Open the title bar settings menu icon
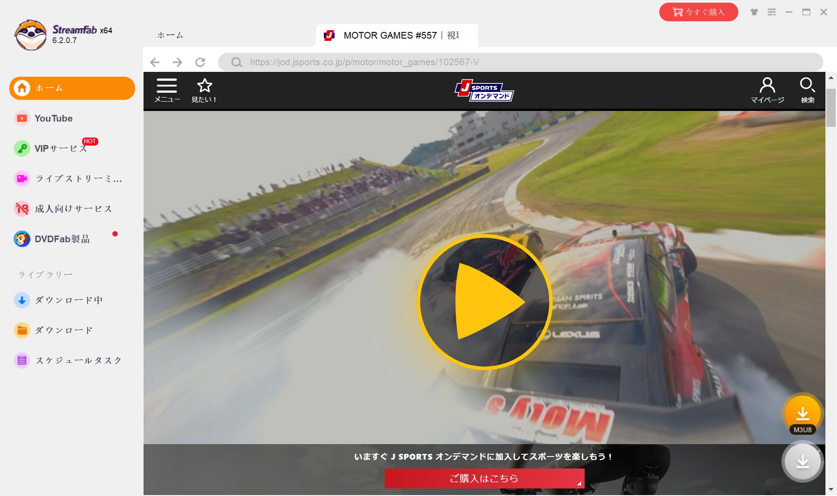The width and height of the screenshot is (837, 496). [772, 12]
